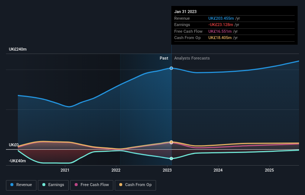Viewport: 305px width, 195px height.
Task: Click the 2025 x-axis label
Action: (269, 170)
